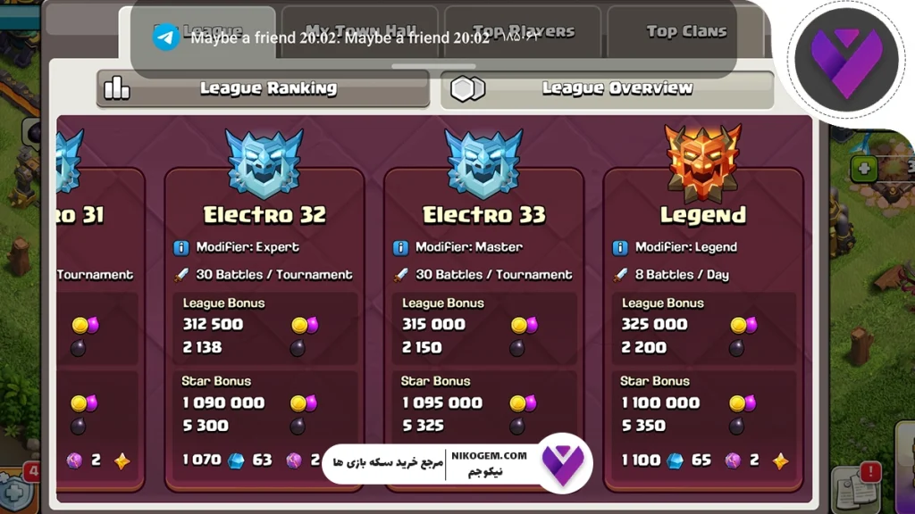
Task: Open the Top Players tab
Action: [523, 31]
